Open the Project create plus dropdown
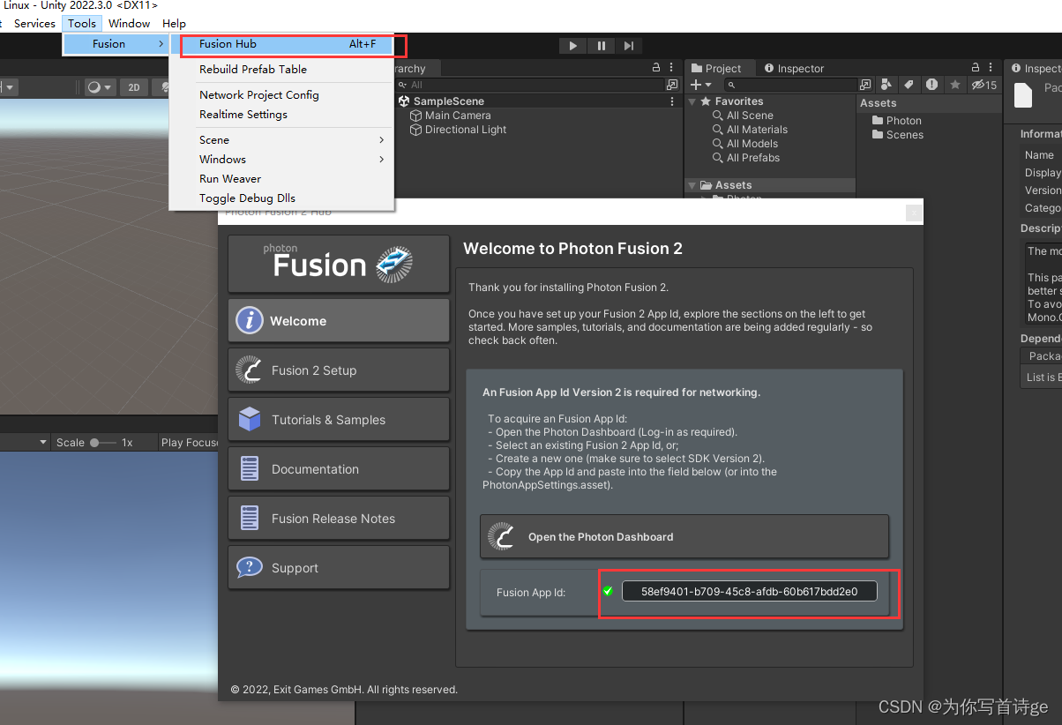The height and width of the screenshot is (725, 1062). pyautogui.click(x=700, y=85)
